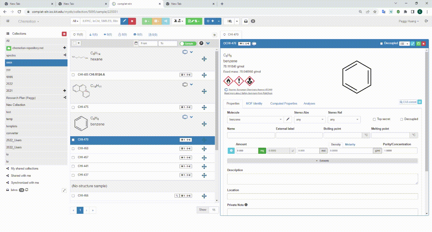The image size is (432, 232).
Task: Open the Analyses tab
Action: [309, 104]
